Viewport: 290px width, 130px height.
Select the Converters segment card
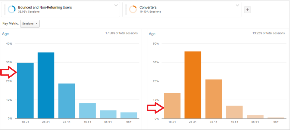point(182,10)
